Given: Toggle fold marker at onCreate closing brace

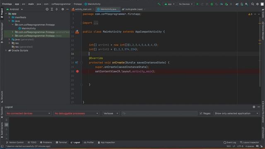Looking at the screenshot, I should click(x=82, y=84).
